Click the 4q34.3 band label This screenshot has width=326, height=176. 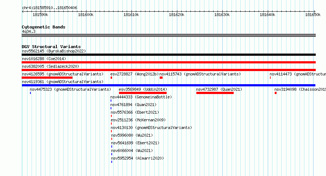[x=29, y=31]
